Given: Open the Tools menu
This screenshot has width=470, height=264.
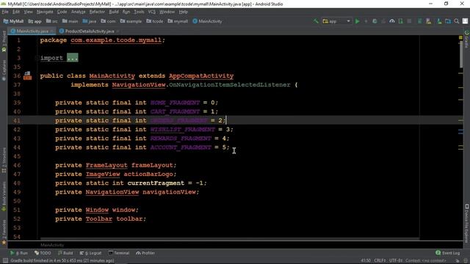Looking at the screenshot, I should [x=139, y=12].
